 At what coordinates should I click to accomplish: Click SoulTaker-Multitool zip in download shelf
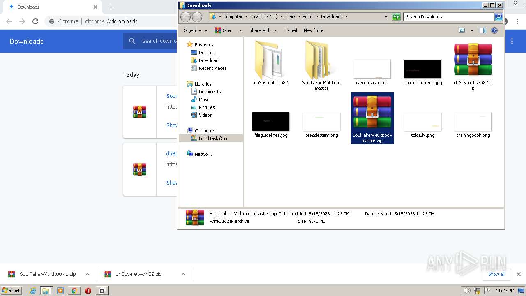tap(42, 274)
